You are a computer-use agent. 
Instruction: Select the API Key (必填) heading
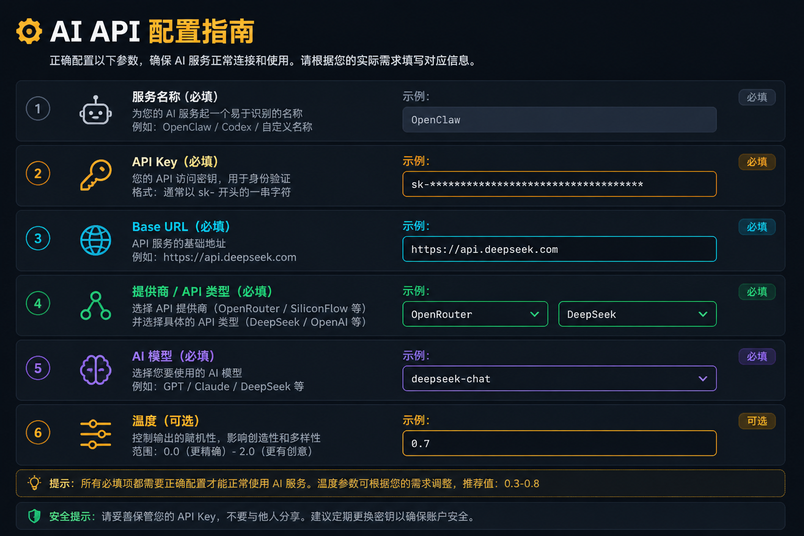click(x=175, y=162)
